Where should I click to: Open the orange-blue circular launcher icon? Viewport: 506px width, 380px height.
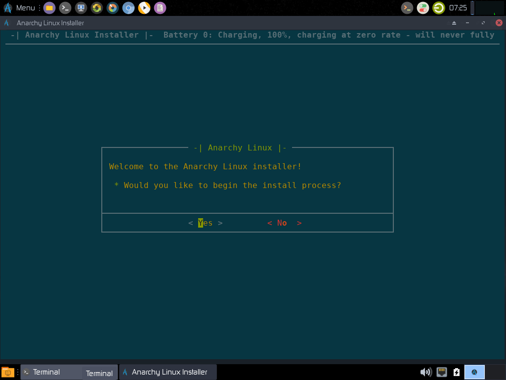click(x=113, y=8)
